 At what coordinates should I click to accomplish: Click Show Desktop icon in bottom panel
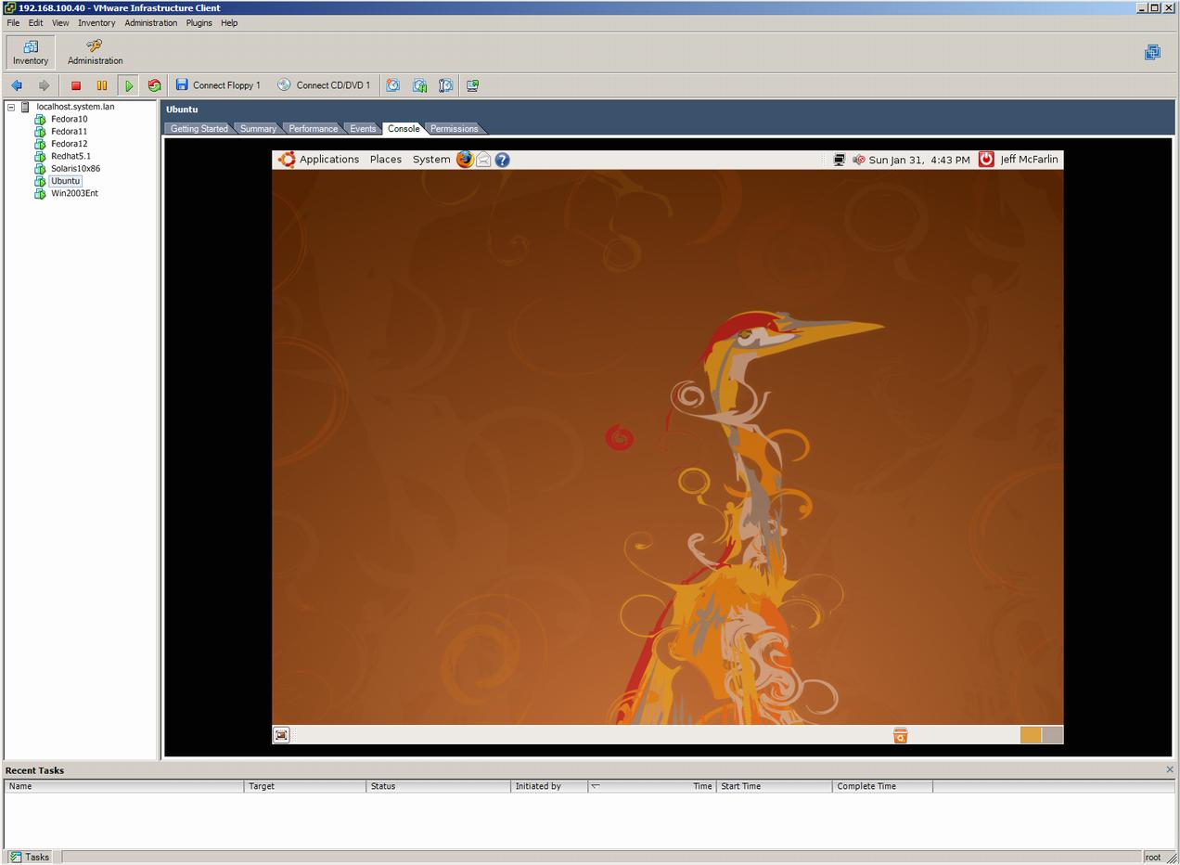pos(281,735)
